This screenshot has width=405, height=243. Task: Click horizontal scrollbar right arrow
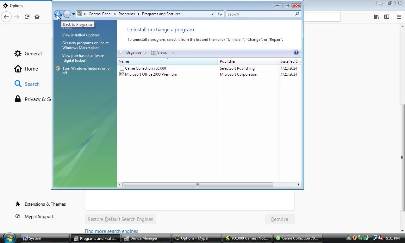[299, 184]
